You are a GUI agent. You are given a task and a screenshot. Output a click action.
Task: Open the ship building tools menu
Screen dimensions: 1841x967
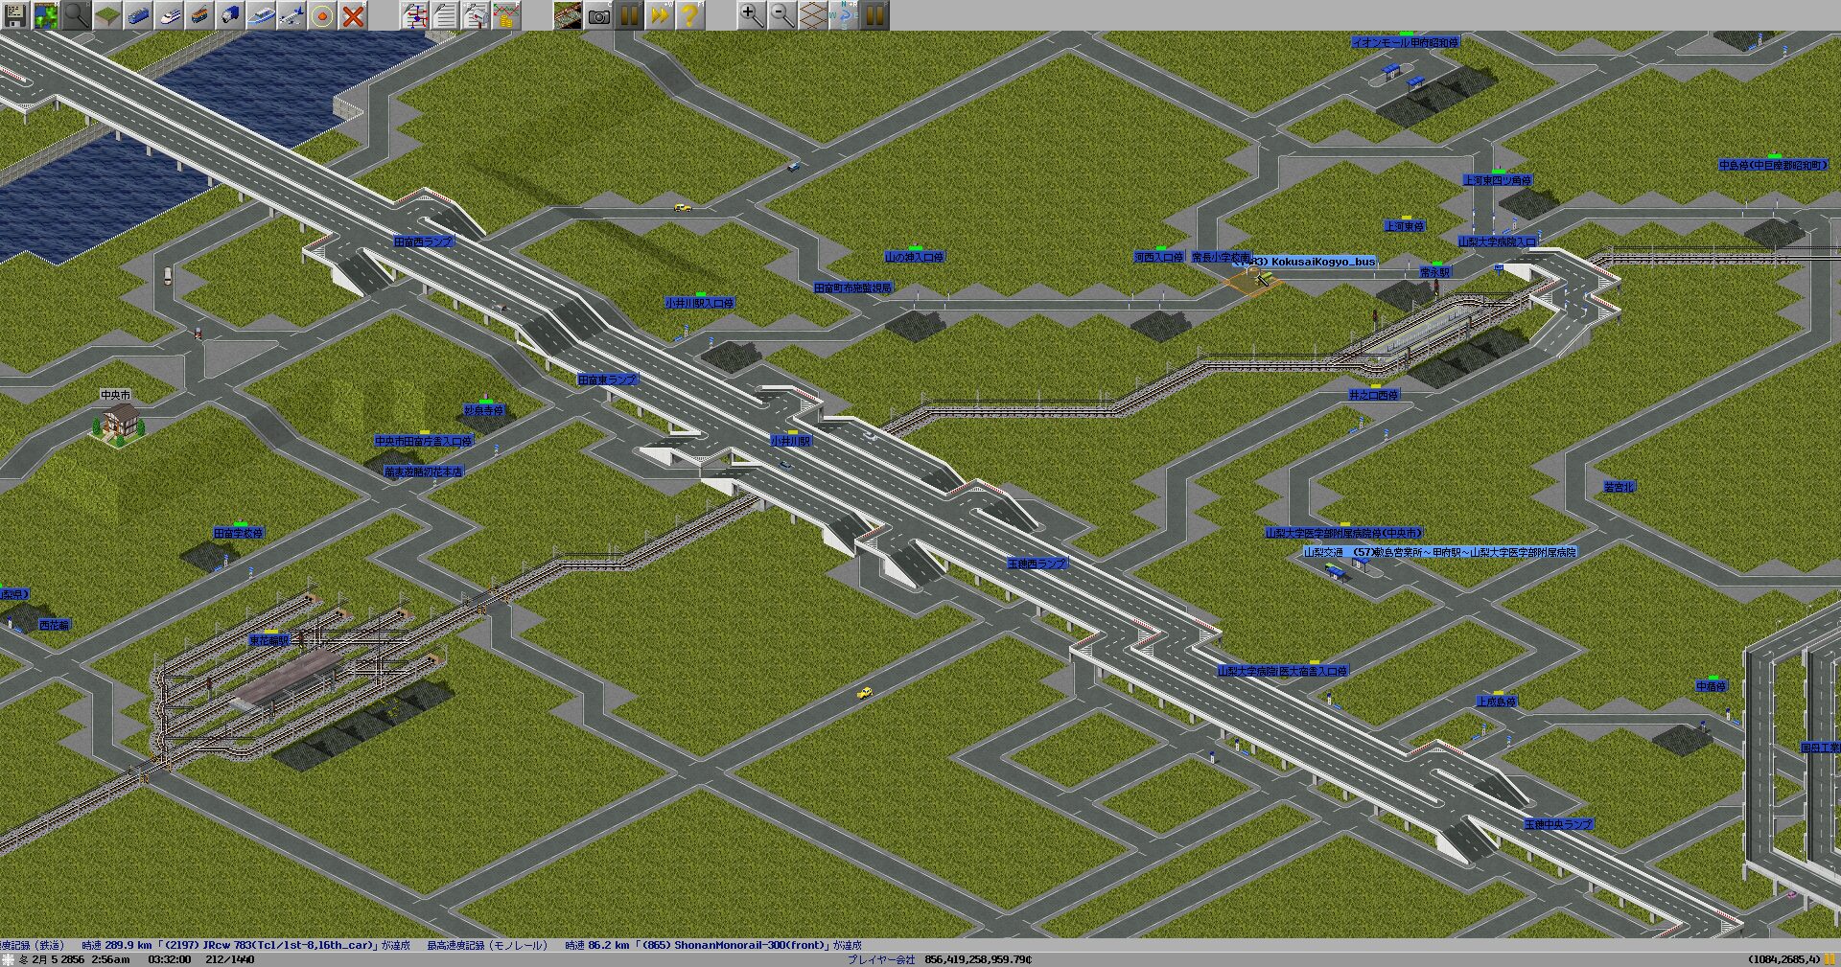pos(261,15)
